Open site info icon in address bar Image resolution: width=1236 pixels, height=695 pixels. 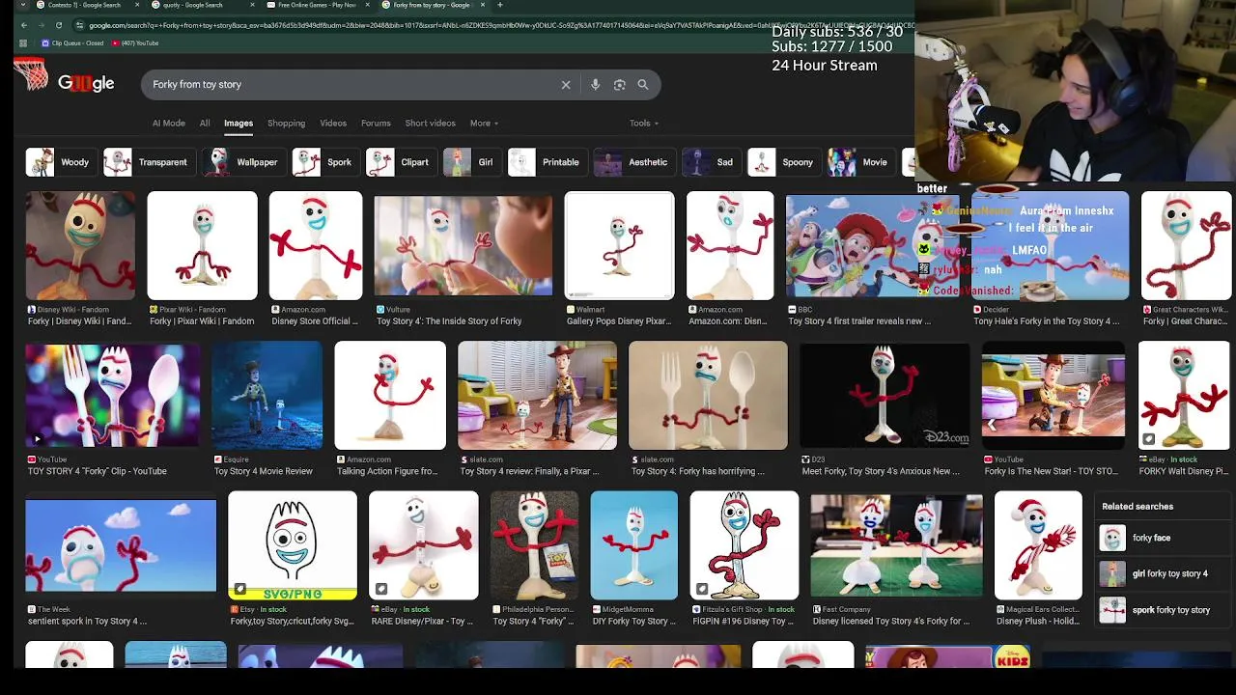pos(79,25)
